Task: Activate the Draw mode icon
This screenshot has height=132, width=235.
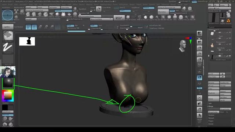Action: click(34, 27)
